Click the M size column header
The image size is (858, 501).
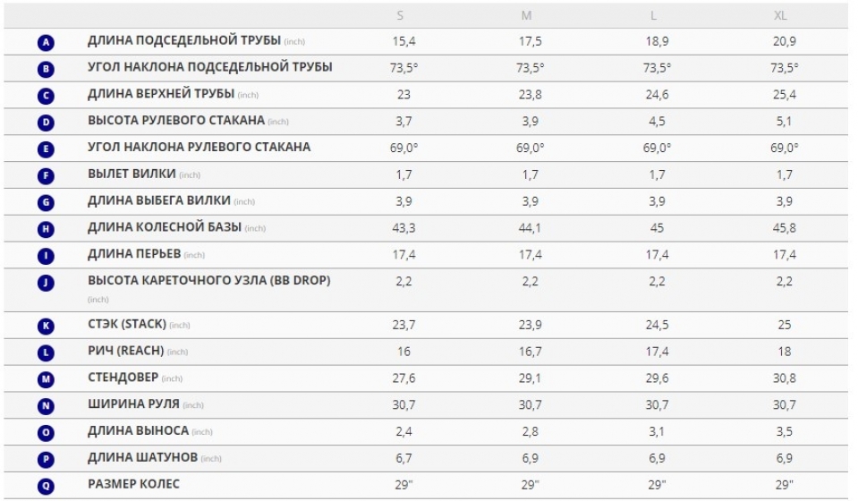pyautogui.click(x=526, y=15)
